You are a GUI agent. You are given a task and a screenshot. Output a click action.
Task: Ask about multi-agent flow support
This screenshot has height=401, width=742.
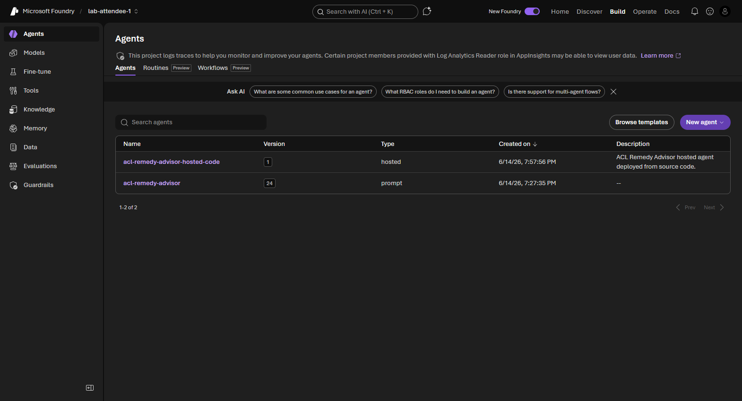point(554,92)
